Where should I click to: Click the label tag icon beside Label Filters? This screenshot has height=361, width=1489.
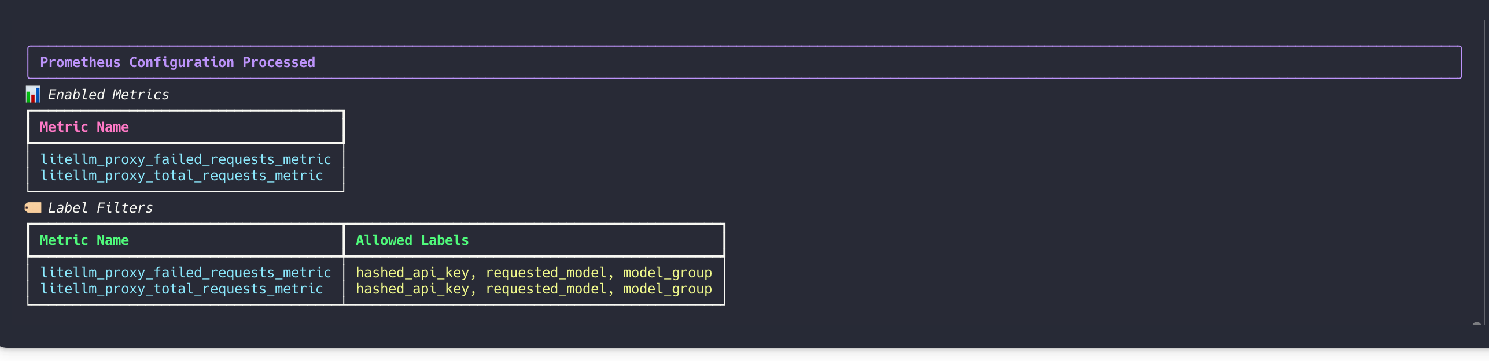(33, 207)
